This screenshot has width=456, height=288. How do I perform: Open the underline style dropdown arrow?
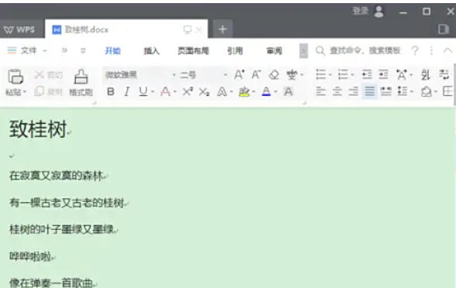click(x=153, y=92)
